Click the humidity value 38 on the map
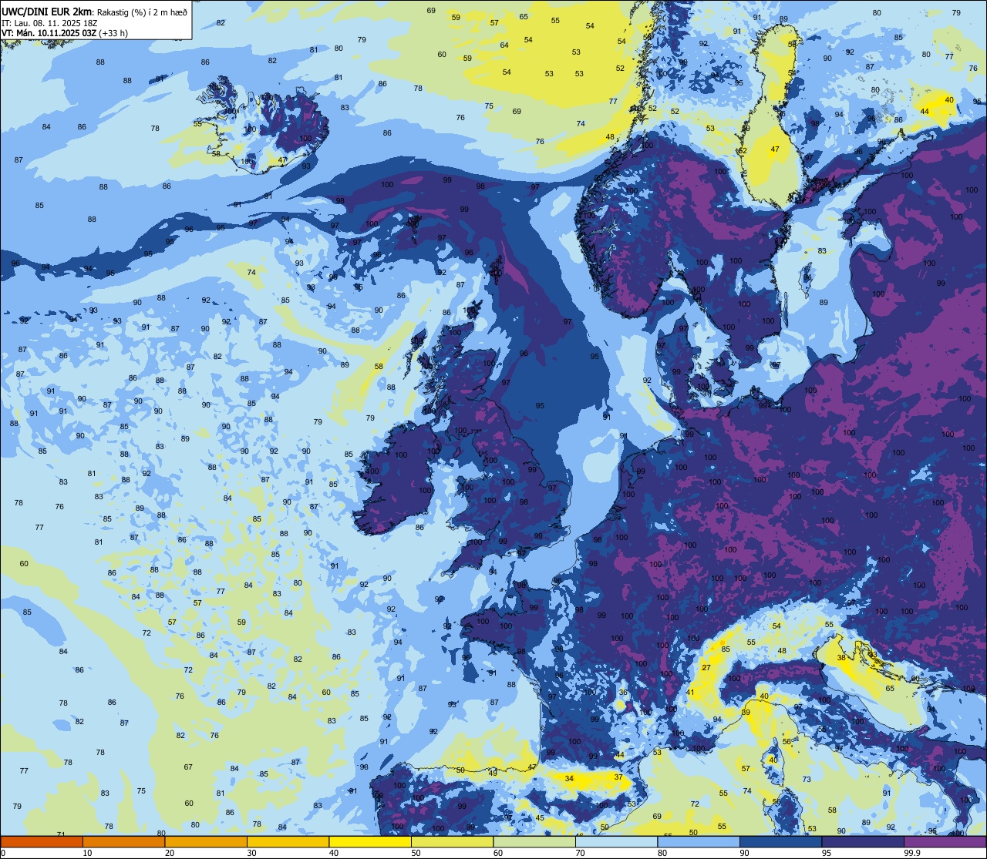 point(841,657)
